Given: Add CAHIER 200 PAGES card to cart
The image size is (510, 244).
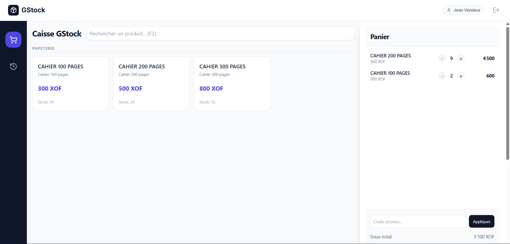Looking at the screenshot, I should (151, 83).
